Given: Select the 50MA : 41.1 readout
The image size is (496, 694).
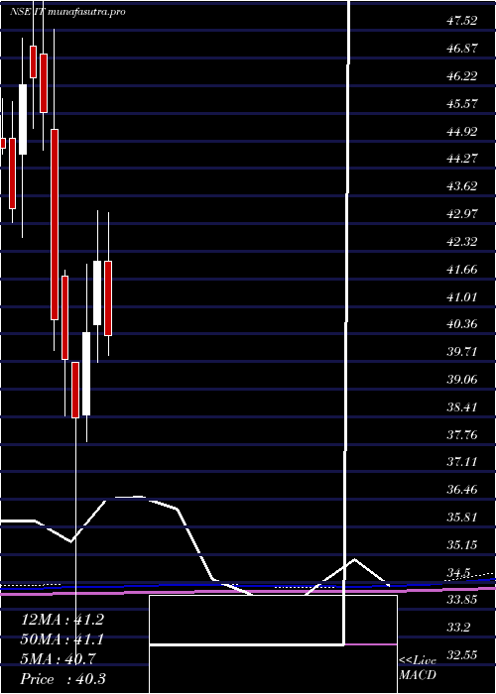Looking at the screenshot, I should (x=62, y=639).
